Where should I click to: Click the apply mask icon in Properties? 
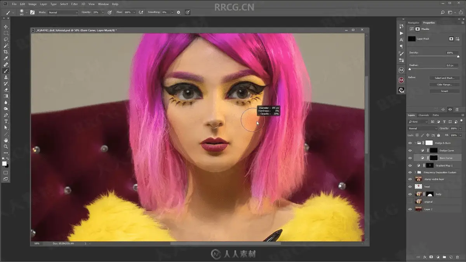(443, 109)
